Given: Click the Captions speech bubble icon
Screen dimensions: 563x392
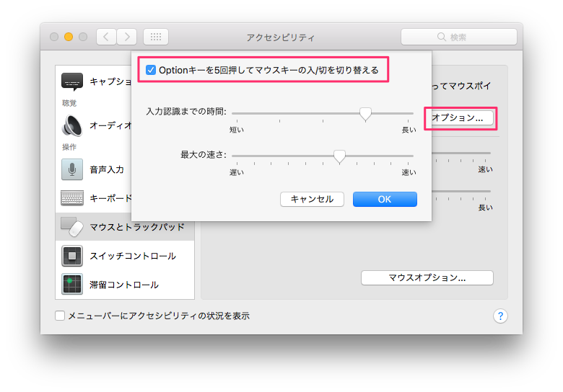Looking at the screenshot, I should click(x=71, y=81).
